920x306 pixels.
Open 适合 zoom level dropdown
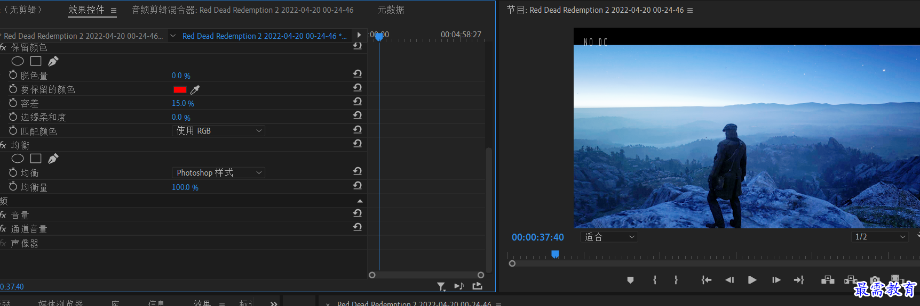coord(609,237)
